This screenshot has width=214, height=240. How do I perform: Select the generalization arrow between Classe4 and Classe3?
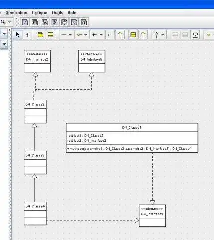[x=34, y=188]
